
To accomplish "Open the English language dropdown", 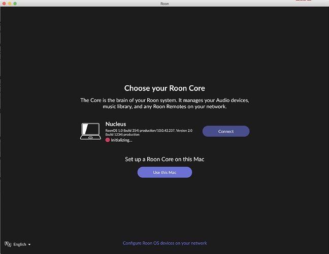I will coord(22,244).
